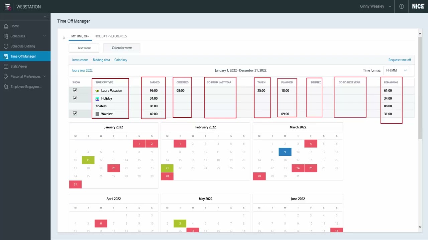Select Text view
This screenshot has width=428, height=240.
[84, 48]
